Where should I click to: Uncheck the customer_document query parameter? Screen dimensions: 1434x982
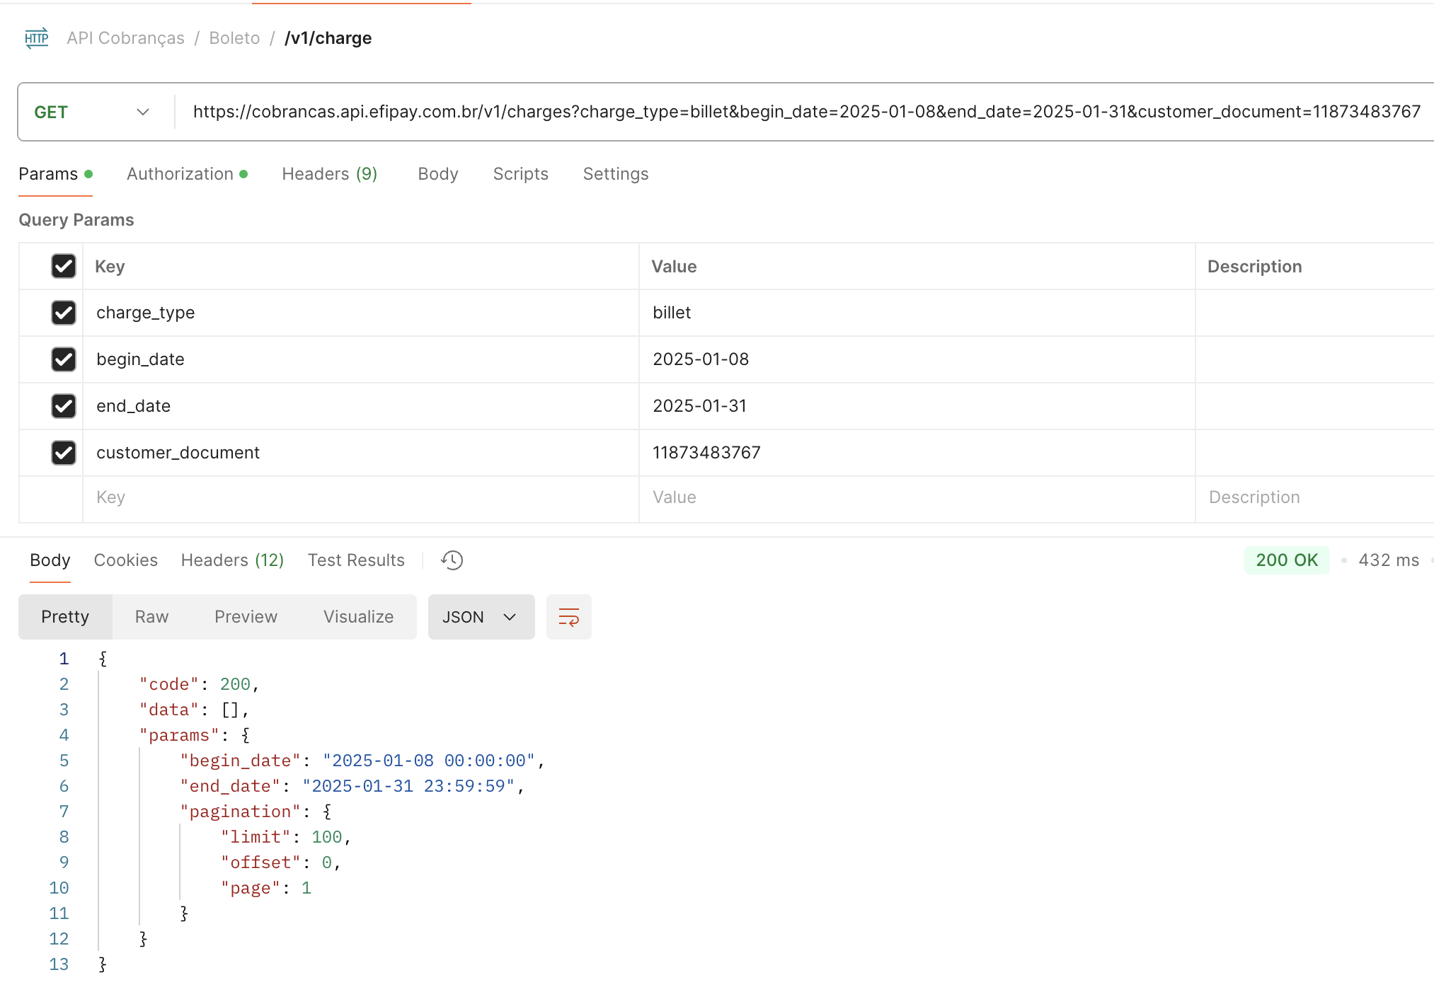pos(63,453)
